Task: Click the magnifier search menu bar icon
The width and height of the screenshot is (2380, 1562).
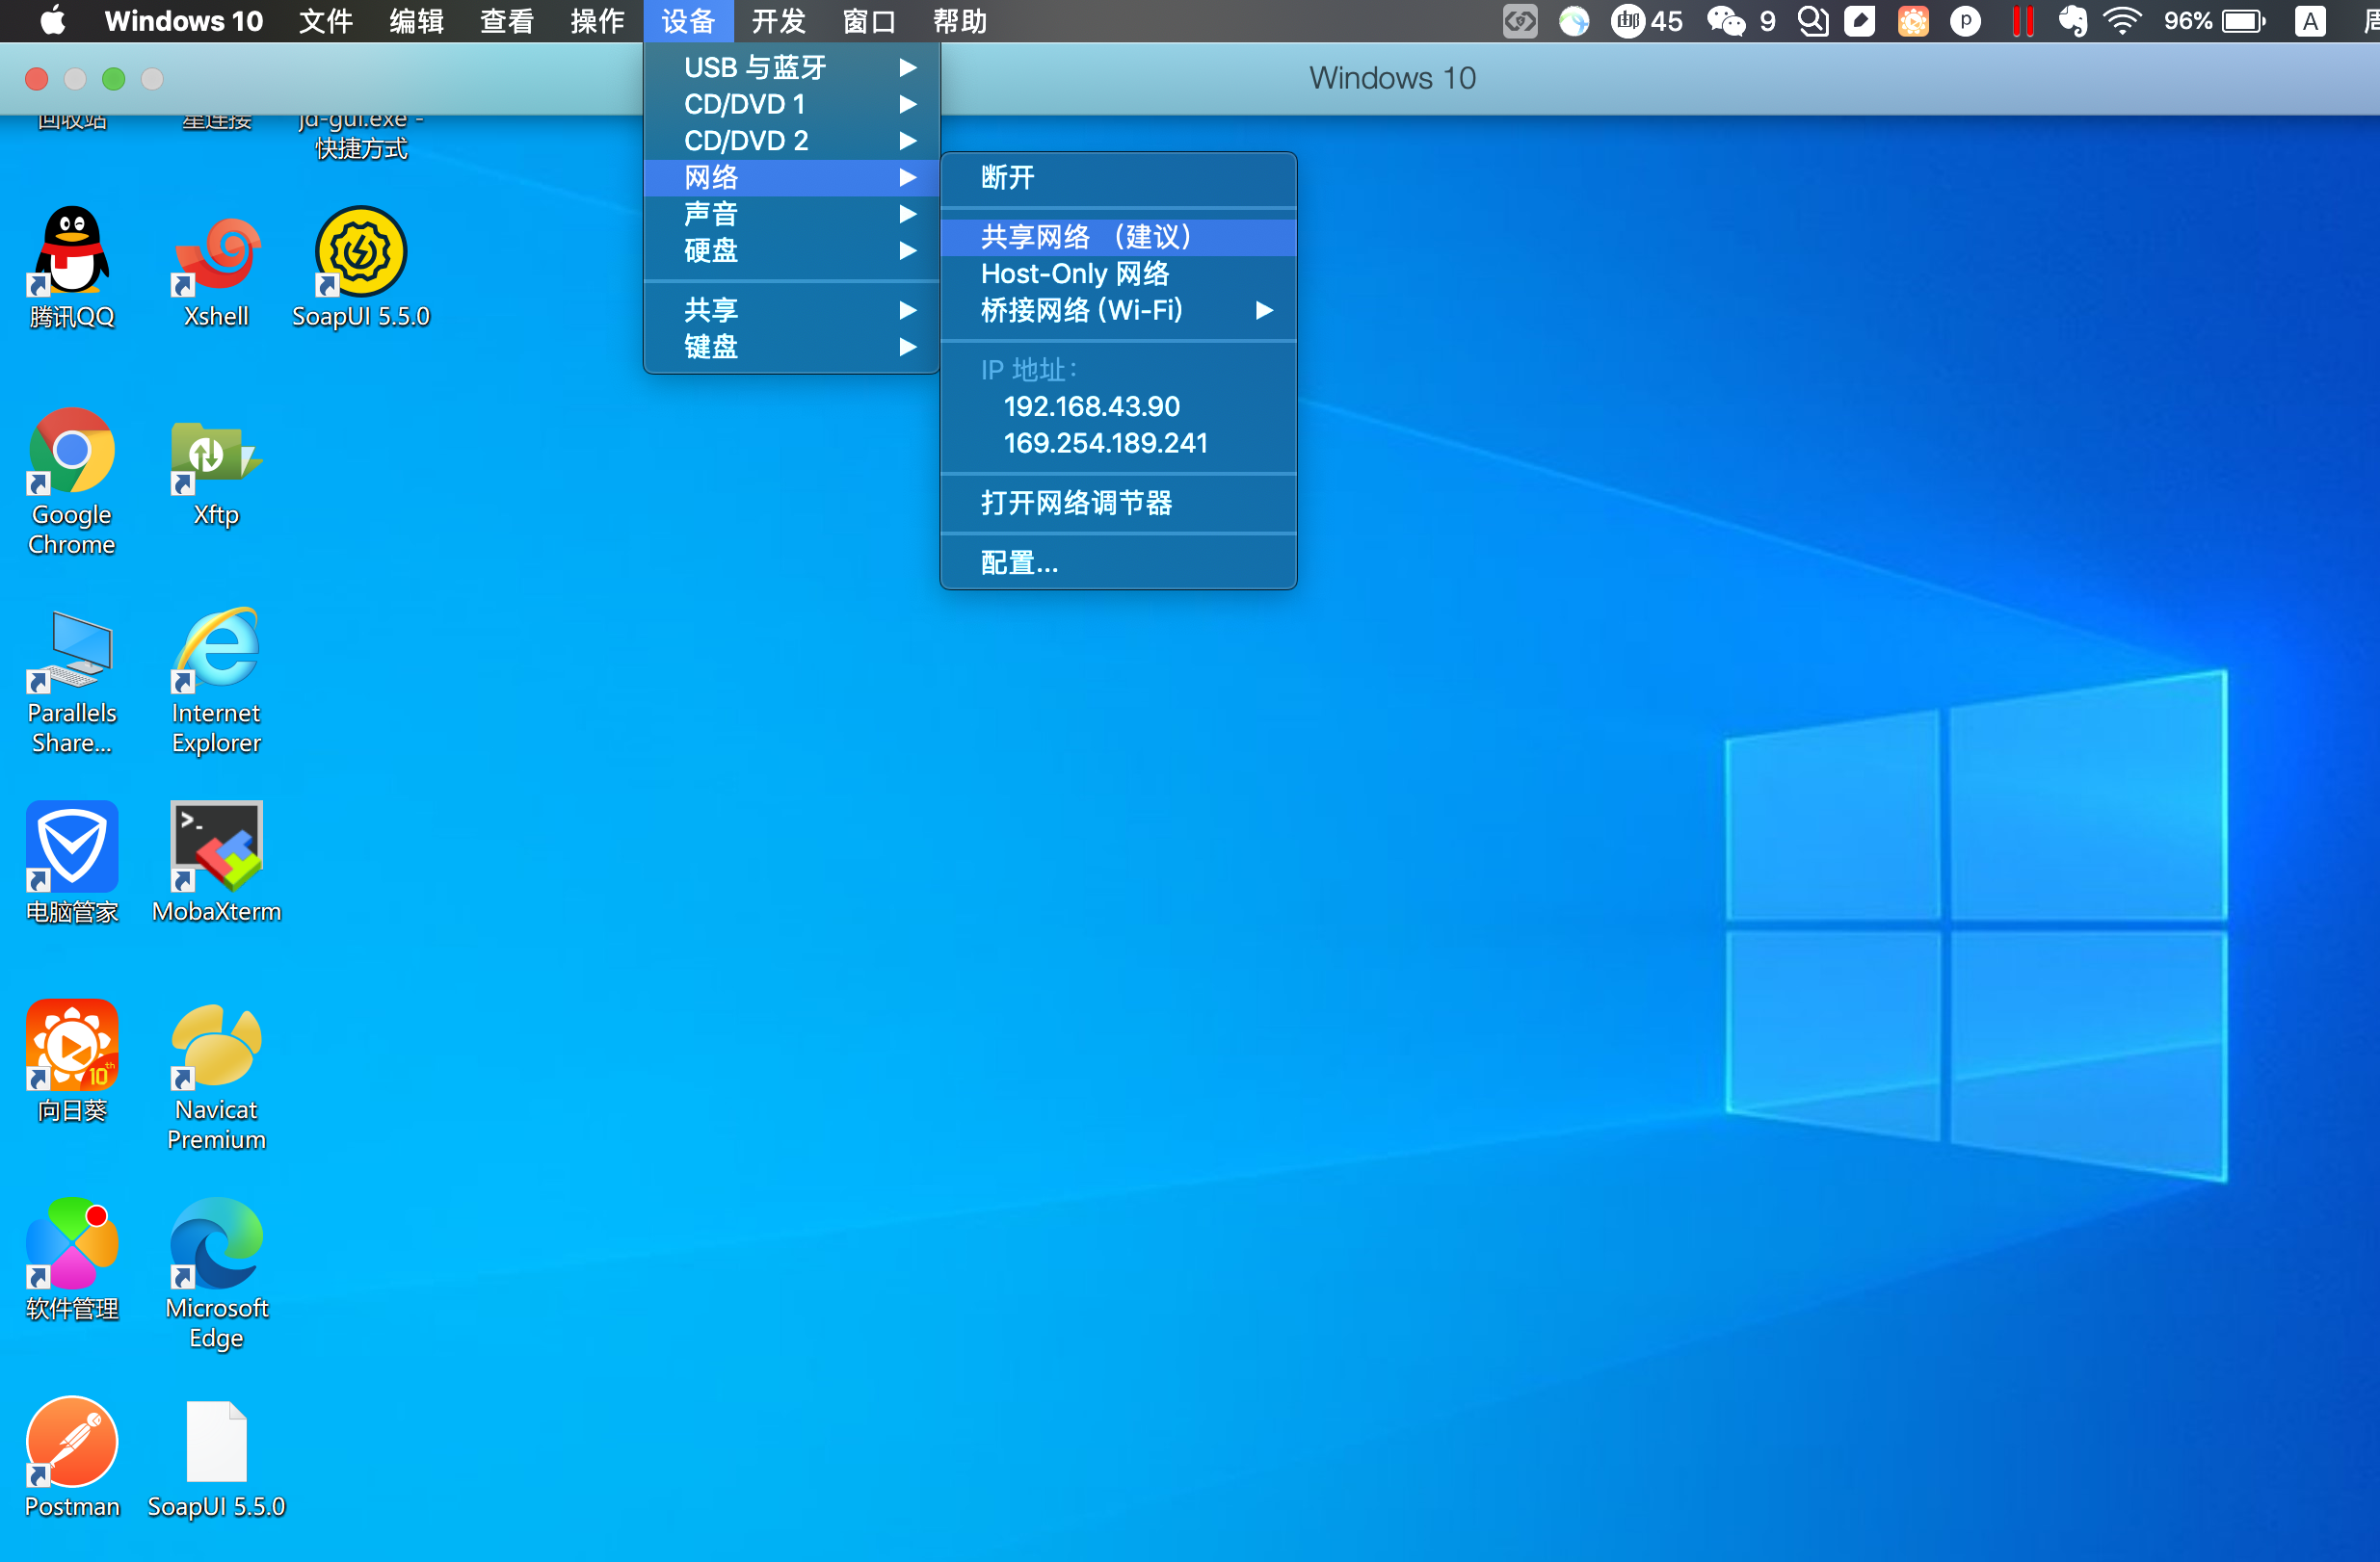Action: pyautogui.click(x=1813, y=21)
